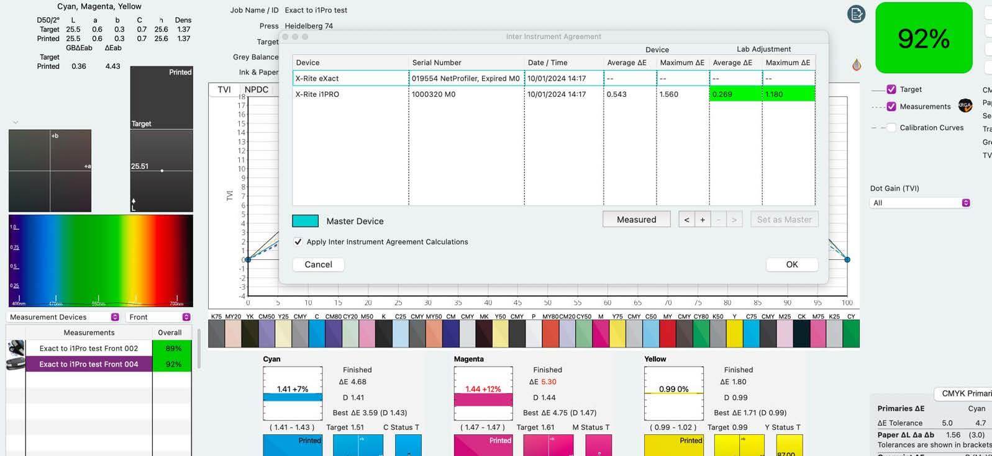Image resolution: width=992 pixels, height=456 pixels.
Task: Uncheck the Measurements curve checkbox
Action: (891, 107)
